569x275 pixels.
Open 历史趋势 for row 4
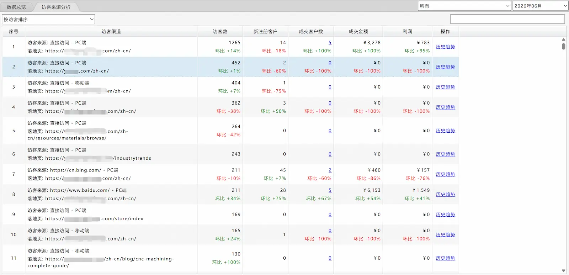tap(445, 107)
